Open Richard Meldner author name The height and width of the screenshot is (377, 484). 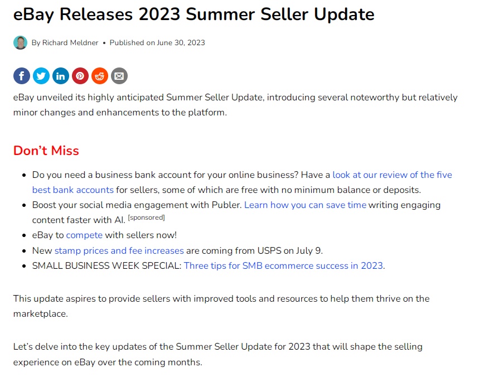(x=70, y=42)
